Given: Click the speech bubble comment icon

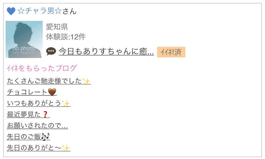Looking at the screenshot, I should point(51,51).
